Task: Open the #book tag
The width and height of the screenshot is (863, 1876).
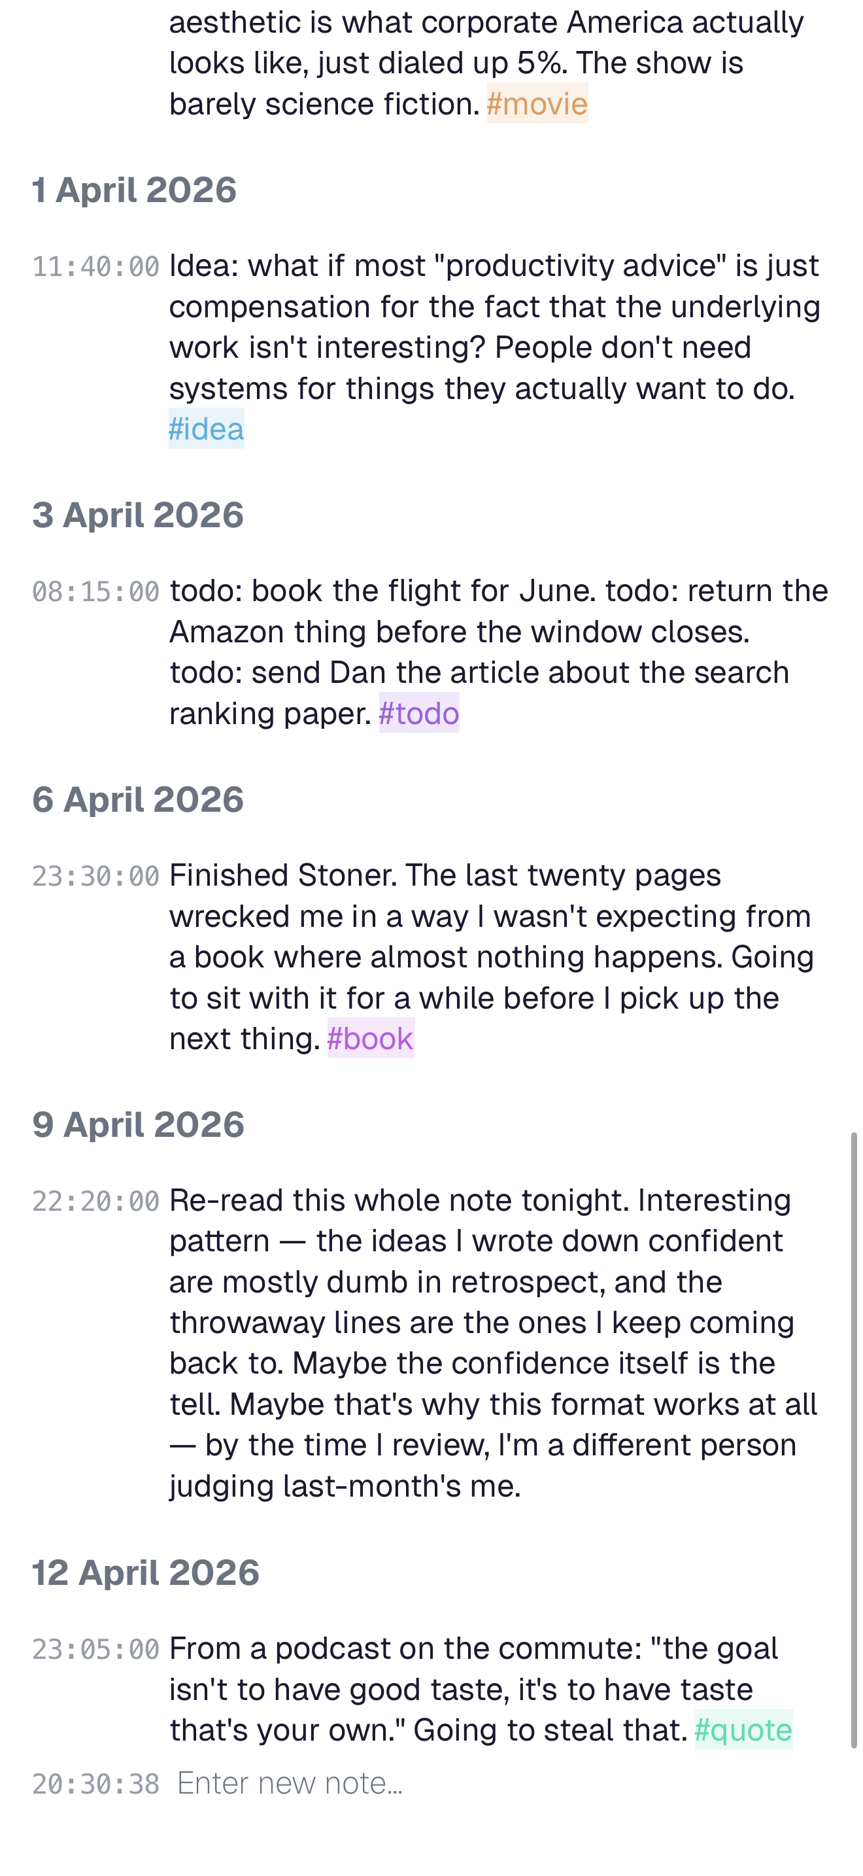Action: click(371, 1039)
